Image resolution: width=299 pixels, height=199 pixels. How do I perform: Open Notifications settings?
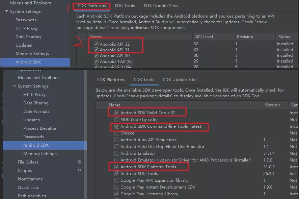coord(30,179)
